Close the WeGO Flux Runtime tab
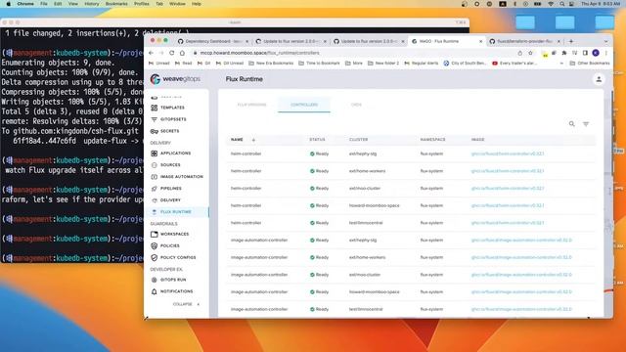Viewport: 626px width, 352px height. coord(480,41)
